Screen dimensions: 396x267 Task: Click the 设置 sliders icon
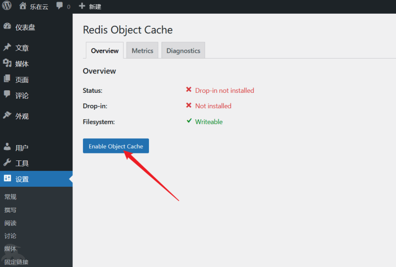click(x=7, y=178)
